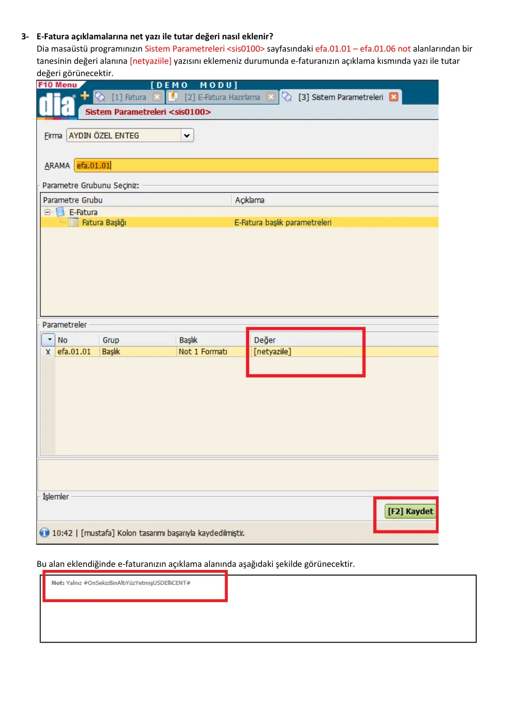The width and height of the screenshot is (507, 717).
Task: Click 'E-Fatura başlık parametreleri' description
Action: pyautogui.click(x=283, y=222)
